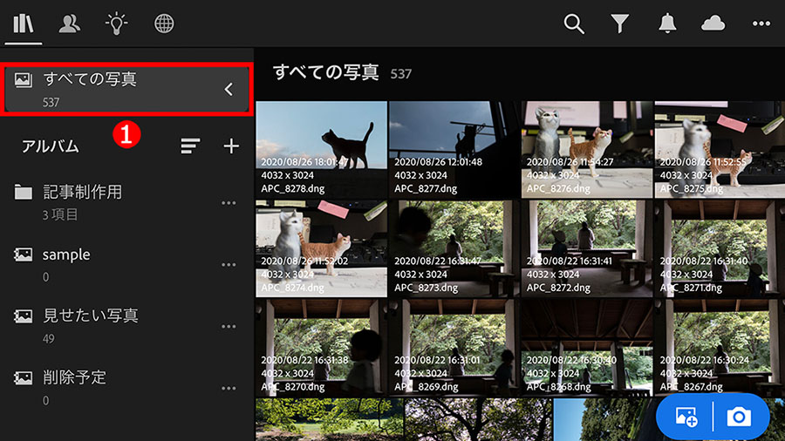This screenshot has height=441, width=785.
Task: Open the notifications bell icon
Action: [667, 23]
